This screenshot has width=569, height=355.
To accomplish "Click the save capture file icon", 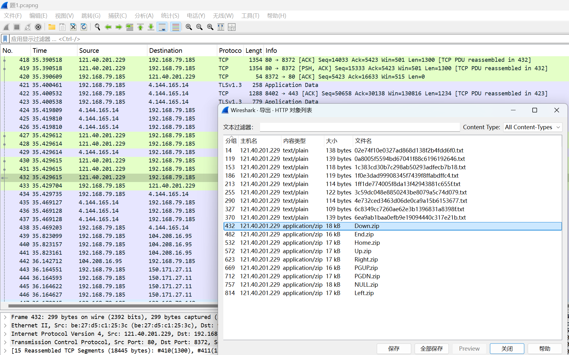I will click(x=62, y=27).
